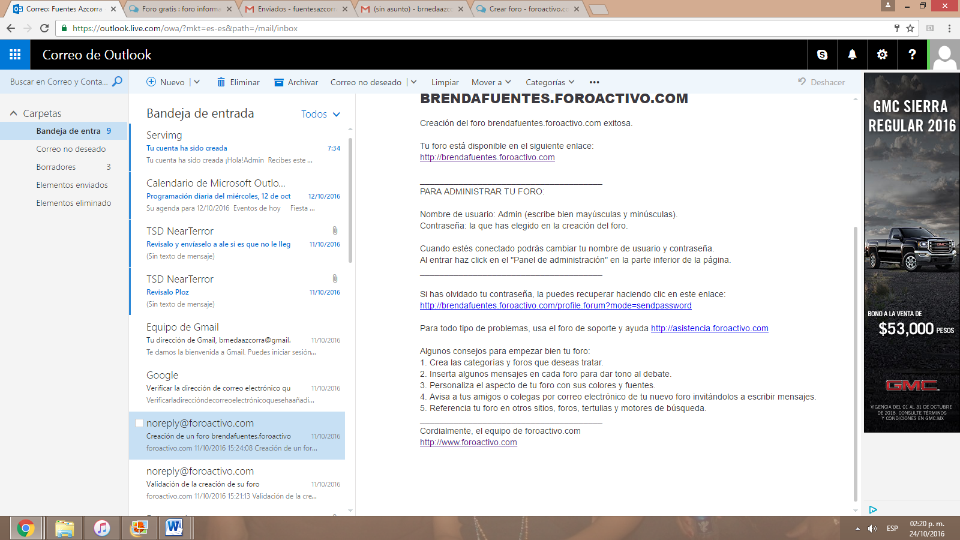Switch to the (sin asunto) Gmail tab
This screenshot has width=960, height=540.
click(x=413, y=9)
